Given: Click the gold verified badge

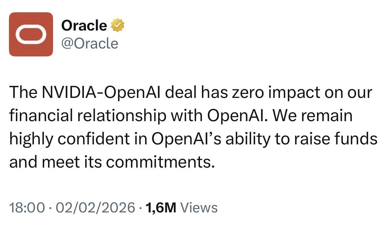Looking at the screenshot, I should (x=117, y=26).
